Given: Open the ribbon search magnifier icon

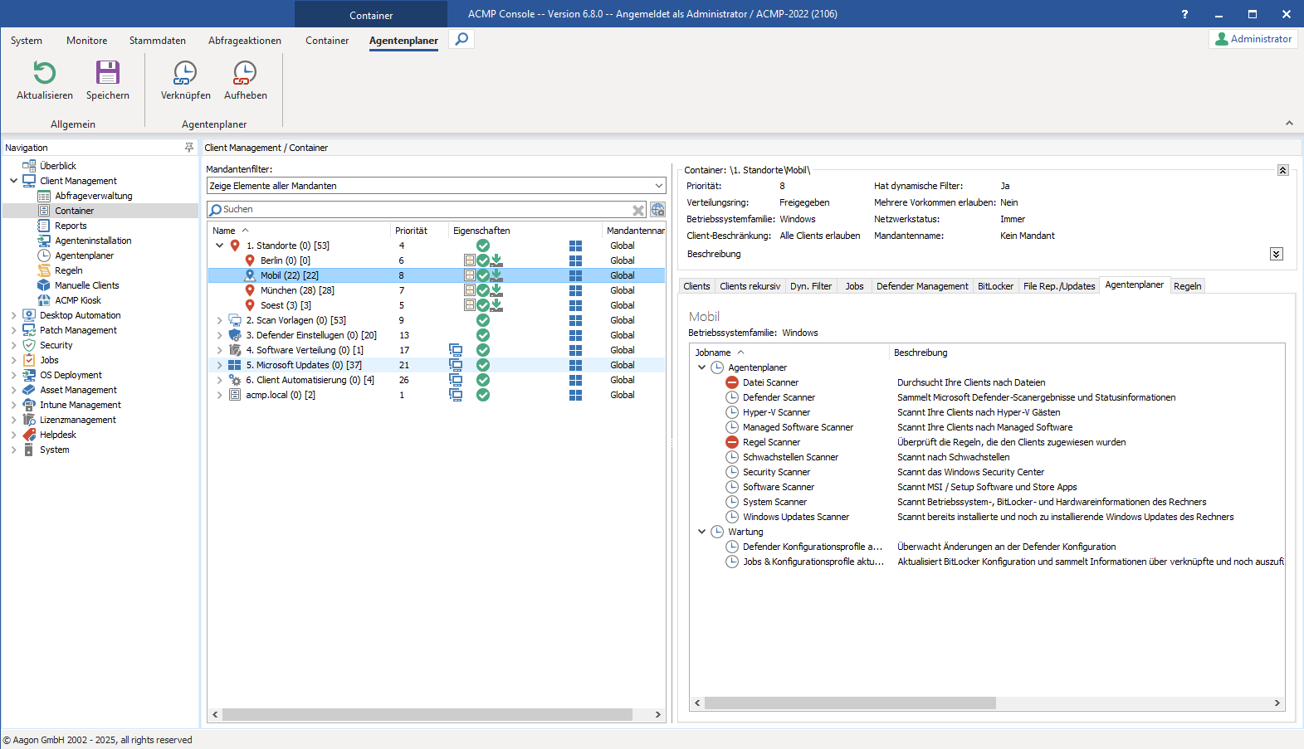Looking at the screenshot, I should 462,39.
